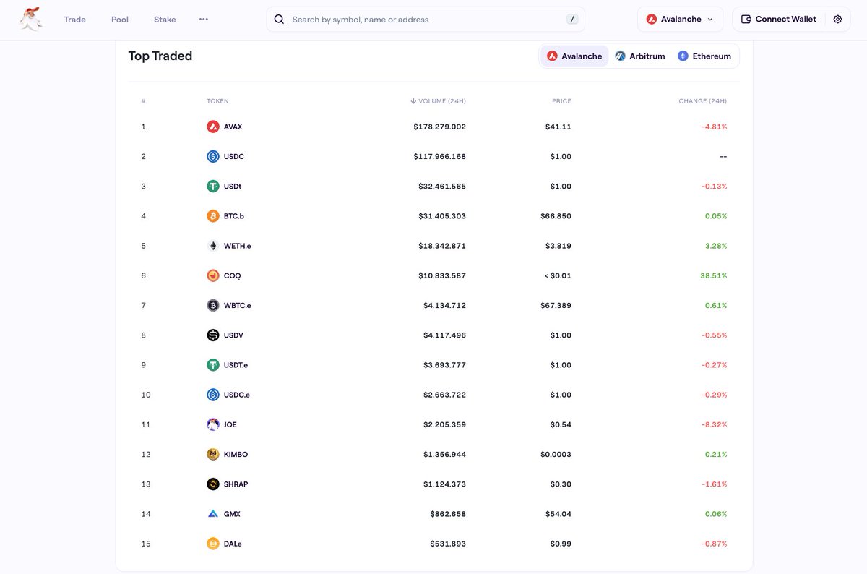Click the $0.54 JOE price
This screenshot has height=574, width=867.
(x=561, y=424)
